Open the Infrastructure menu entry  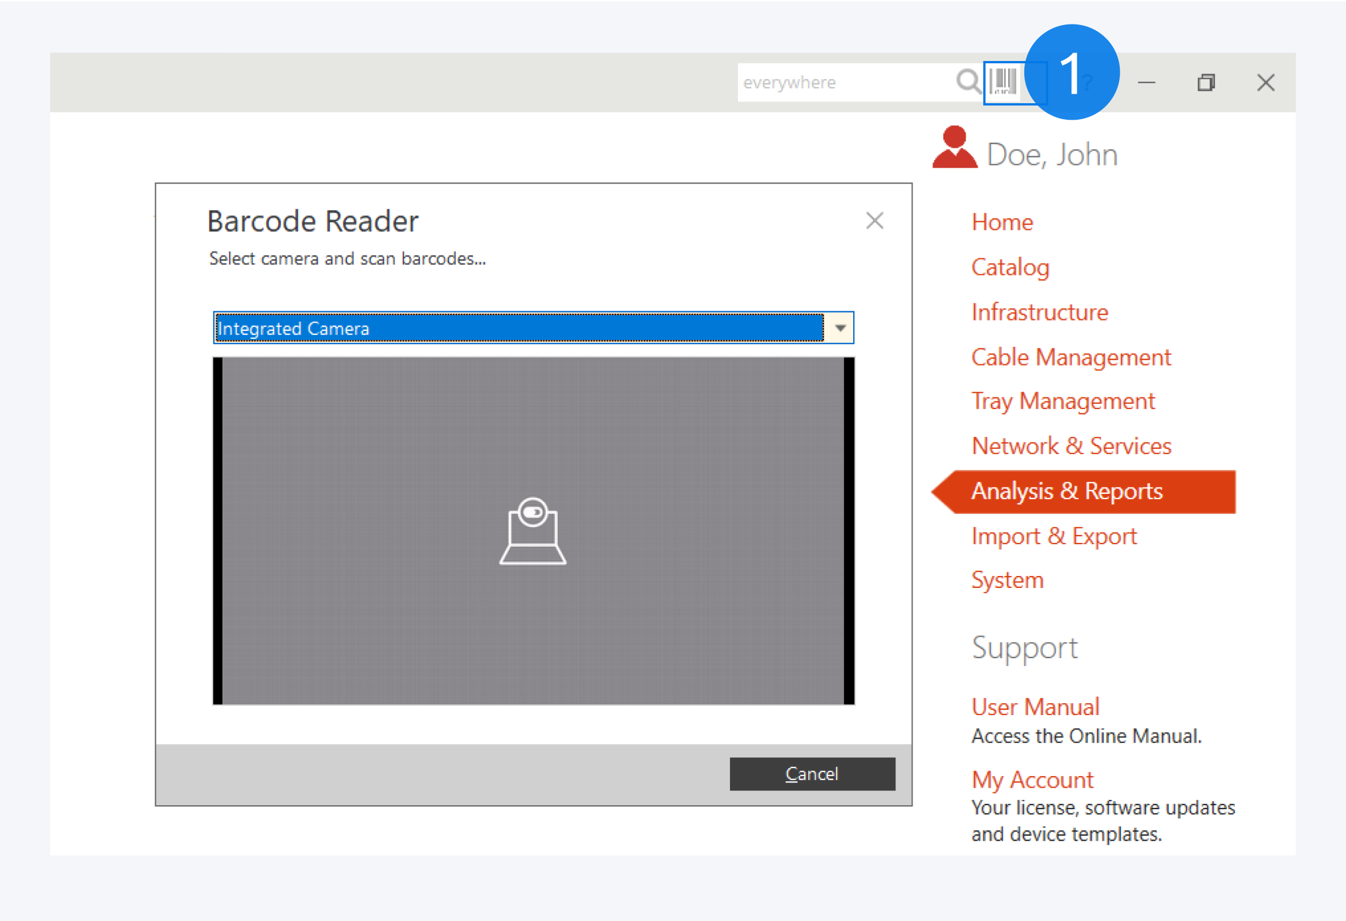click(x=1039, y=312)
